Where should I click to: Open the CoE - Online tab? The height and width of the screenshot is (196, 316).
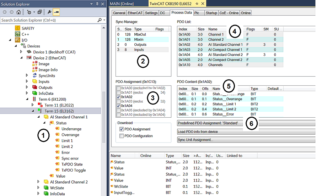click(x=229, y=13)
